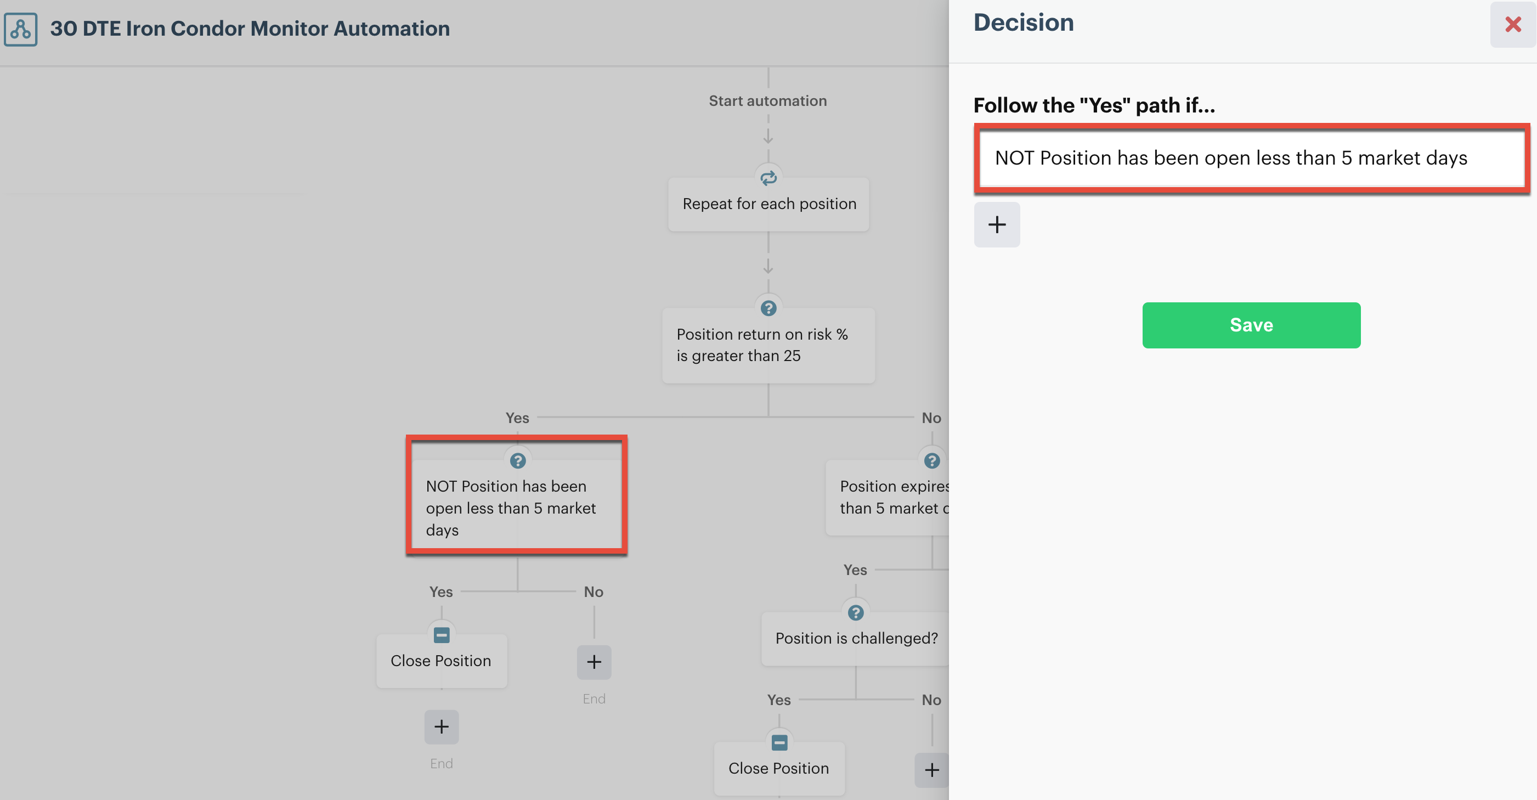Select the Position is challenged decision node
The width and height of the screenshot is (1537, 800).
856,639
